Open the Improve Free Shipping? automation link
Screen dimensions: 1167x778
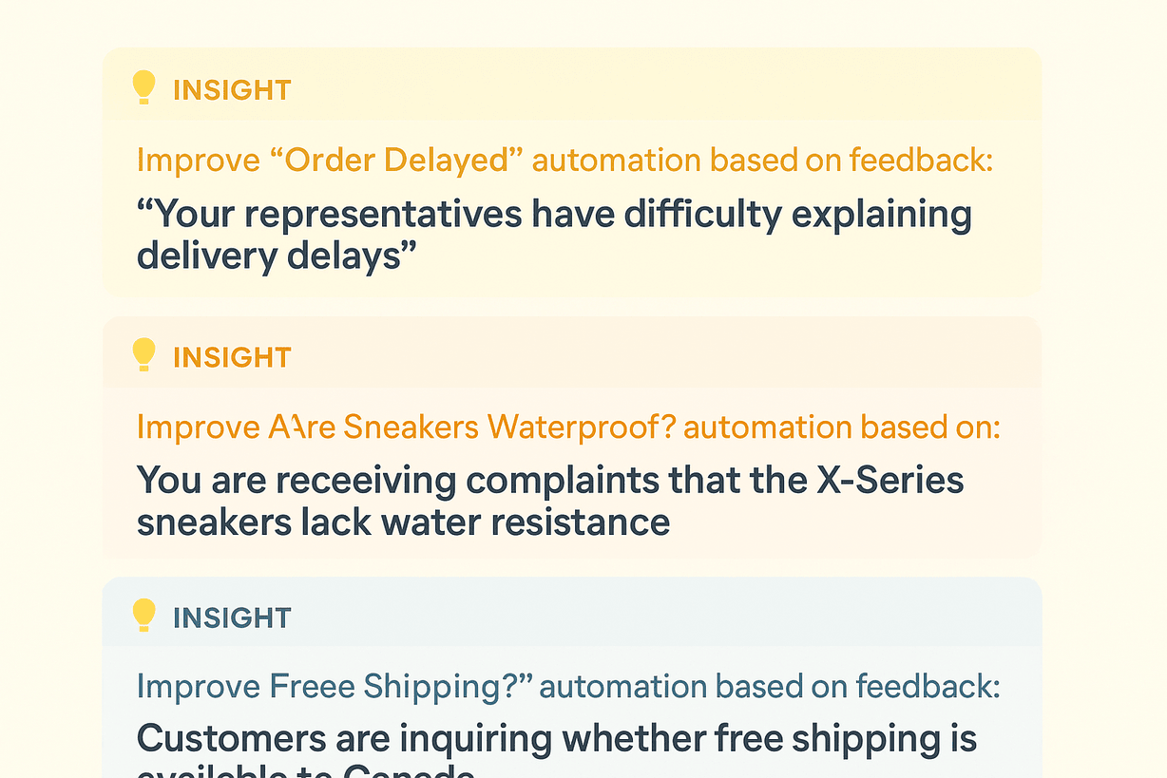568,686
